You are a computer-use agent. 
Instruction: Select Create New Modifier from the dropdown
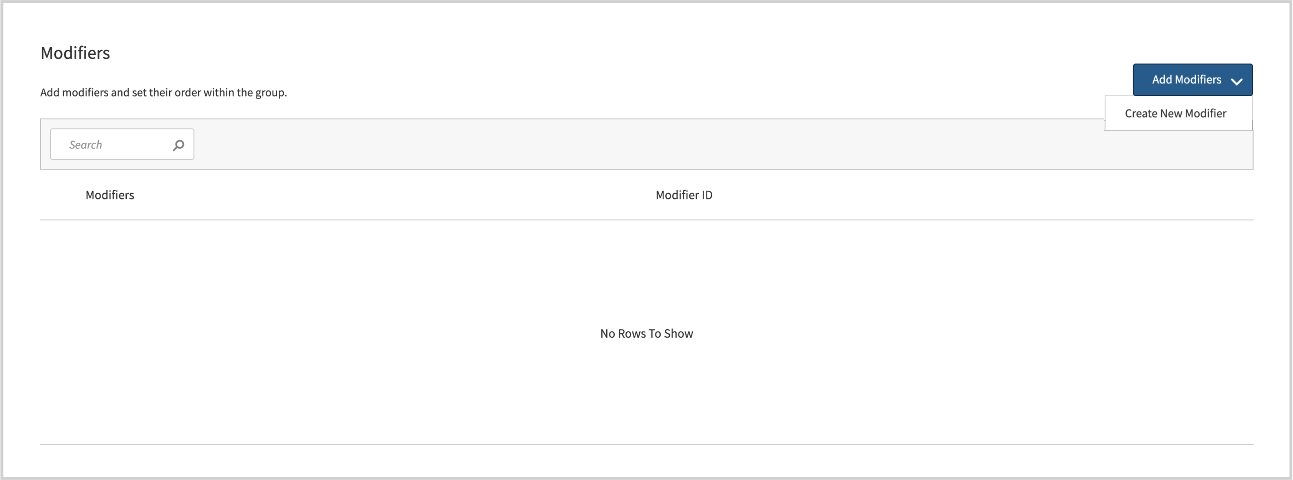pyautogui.click(x=1175, y=113)
